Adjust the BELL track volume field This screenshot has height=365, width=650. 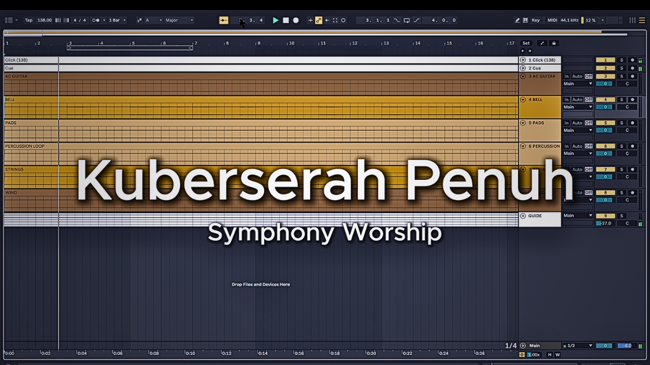605,107
